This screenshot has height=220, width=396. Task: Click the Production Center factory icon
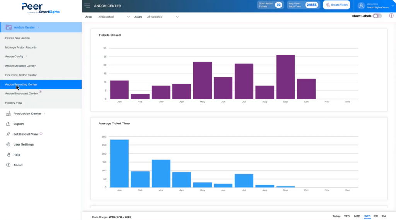[9, 114]
